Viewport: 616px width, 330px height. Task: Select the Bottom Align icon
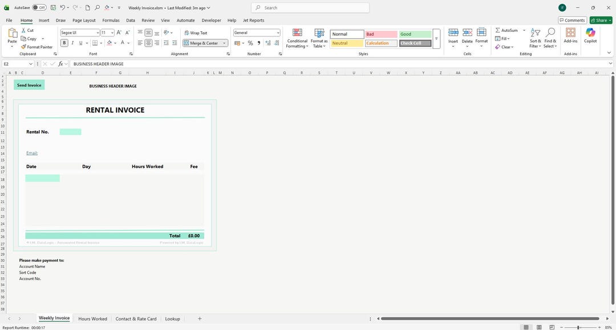(157, 32)
